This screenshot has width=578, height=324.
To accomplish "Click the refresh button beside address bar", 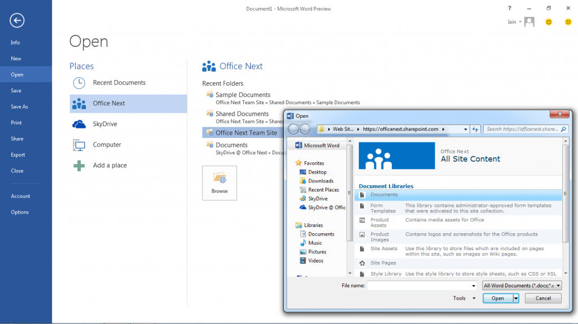I will 475,129.
